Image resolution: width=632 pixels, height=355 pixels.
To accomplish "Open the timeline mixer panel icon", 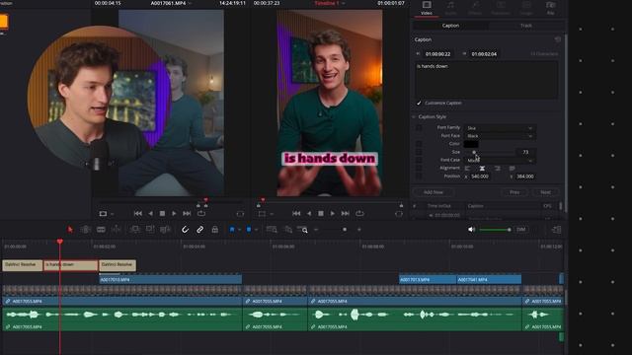I will pyautogui.click(x=557, y=230).
